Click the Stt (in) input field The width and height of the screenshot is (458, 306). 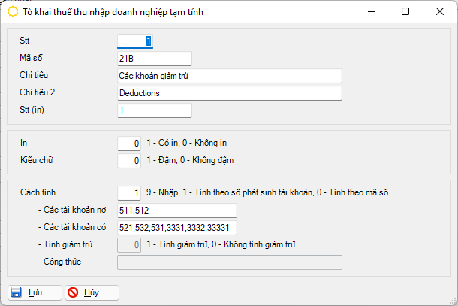155,111
